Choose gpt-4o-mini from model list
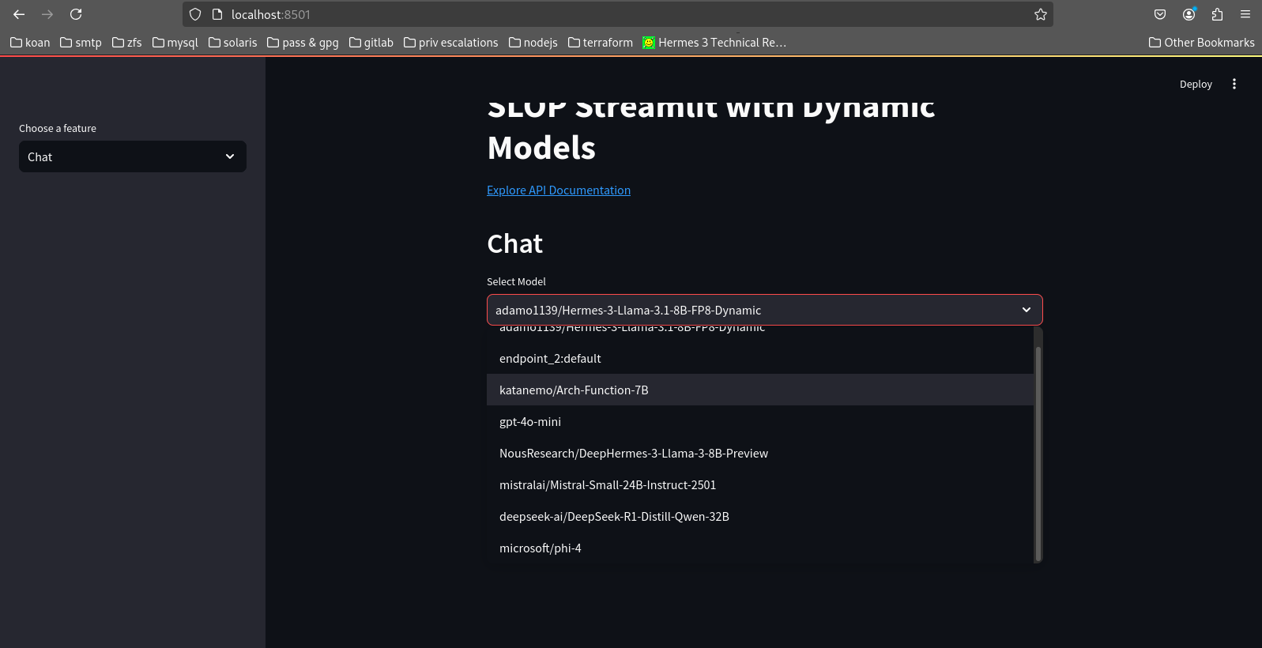Screen dimensions: 1262x648 pos(530,422)
